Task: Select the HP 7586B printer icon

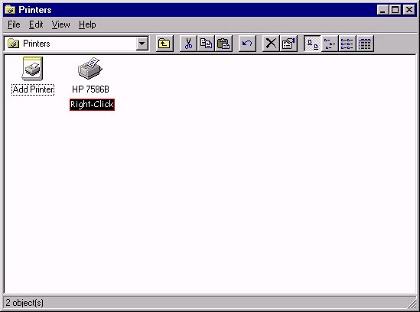Action: tap(90, 69)
